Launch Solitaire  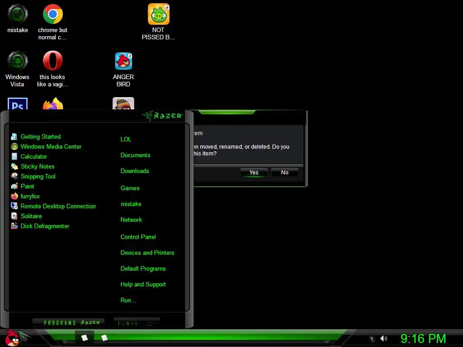pos(26,216)
